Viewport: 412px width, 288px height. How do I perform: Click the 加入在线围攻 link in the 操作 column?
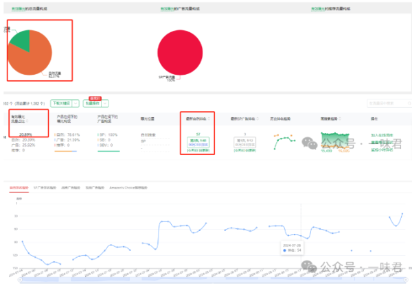pyautogui.click(x=382, y=135)
